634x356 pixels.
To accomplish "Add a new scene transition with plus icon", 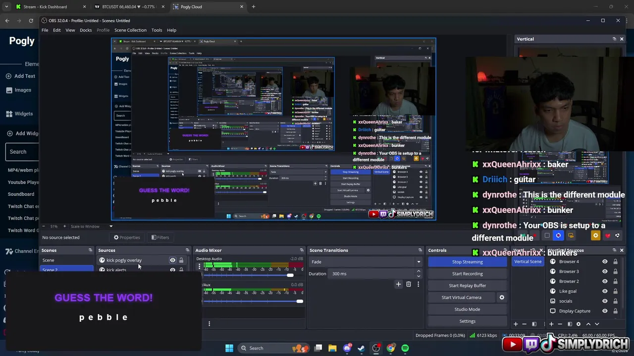I will point(398,284).
